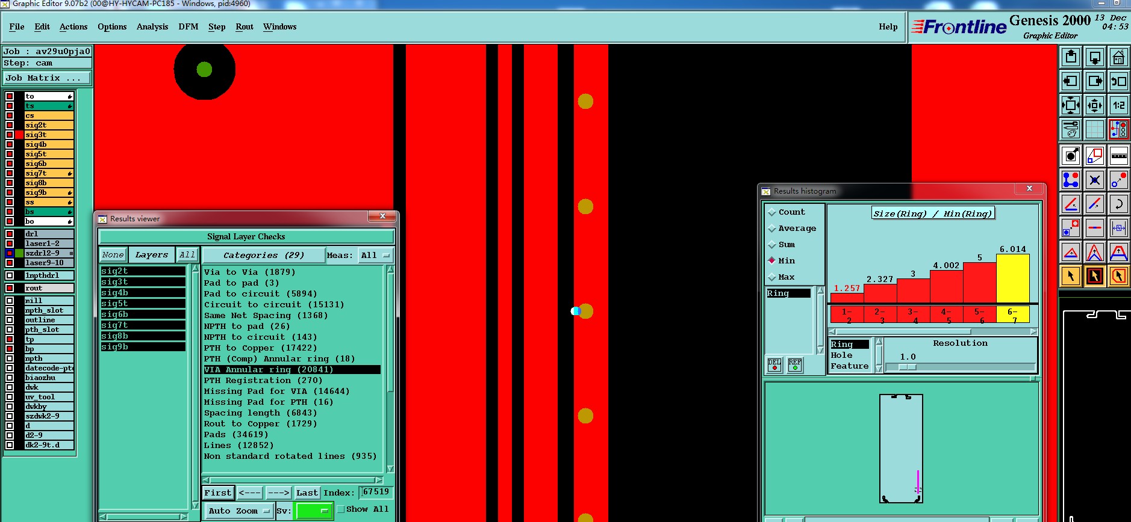Select the delete point X tool
This screenshot has width=1131, height=522.
[x=1095, y=180]
